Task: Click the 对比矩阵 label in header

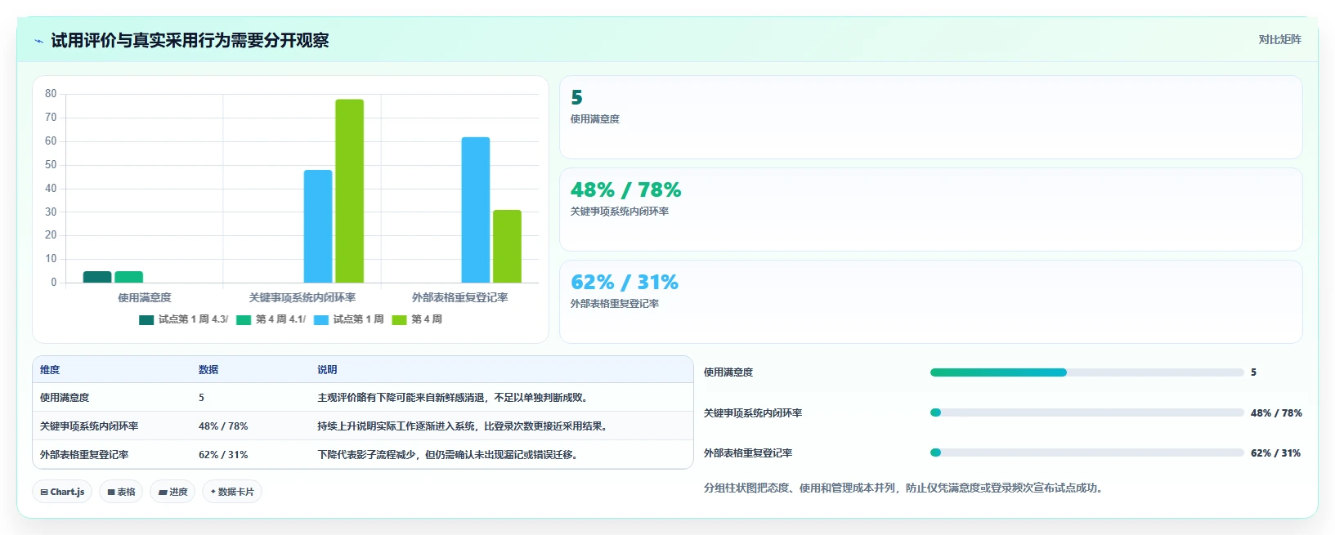Action: tap(1279, 39)
